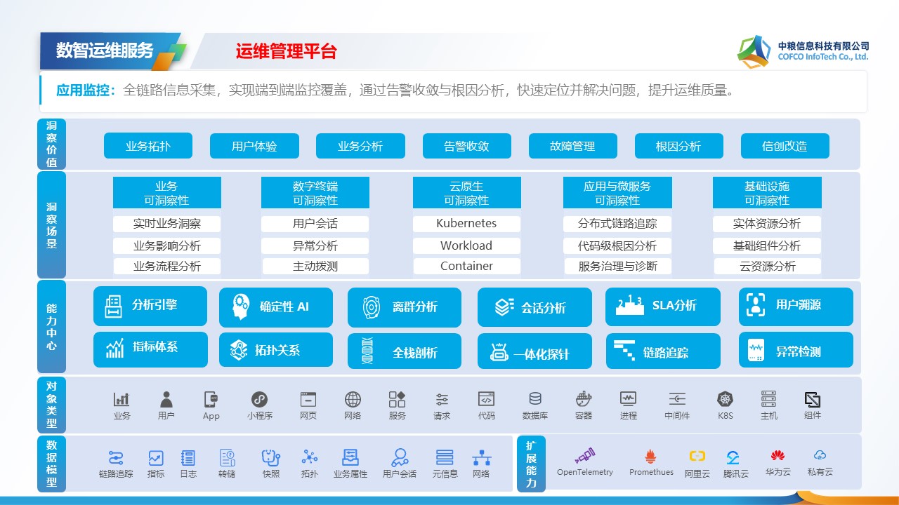Click the 小程序 mini-program icon

(x=259, y=400)
